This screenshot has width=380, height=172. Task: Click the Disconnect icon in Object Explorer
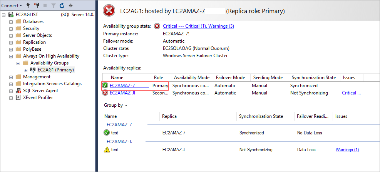point(37,6)
